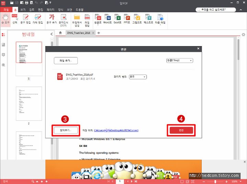247x184 pixels.
Task: Jump to first page in status bar
Action: click(x=108, y=181)
